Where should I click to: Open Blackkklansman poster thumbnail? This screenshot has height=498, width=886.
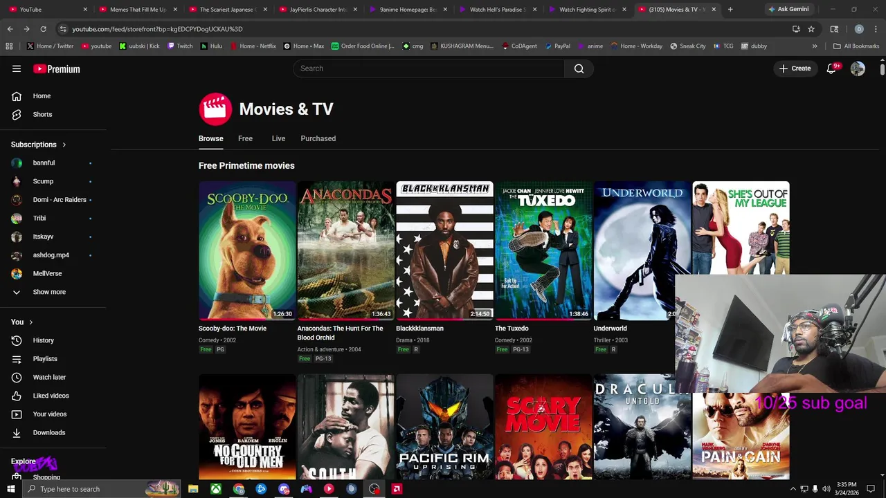point(444,250)
